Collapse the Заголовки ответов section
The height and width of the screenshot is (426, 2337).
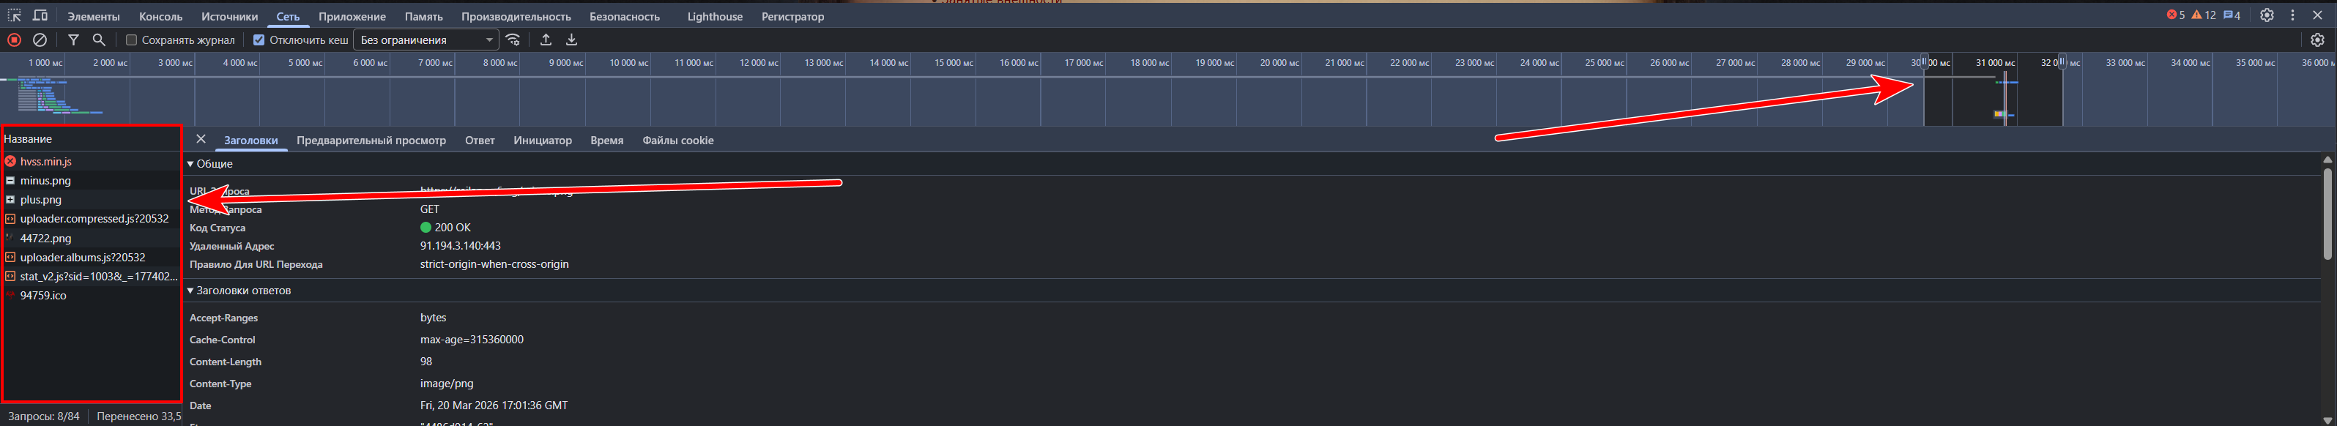191,291
